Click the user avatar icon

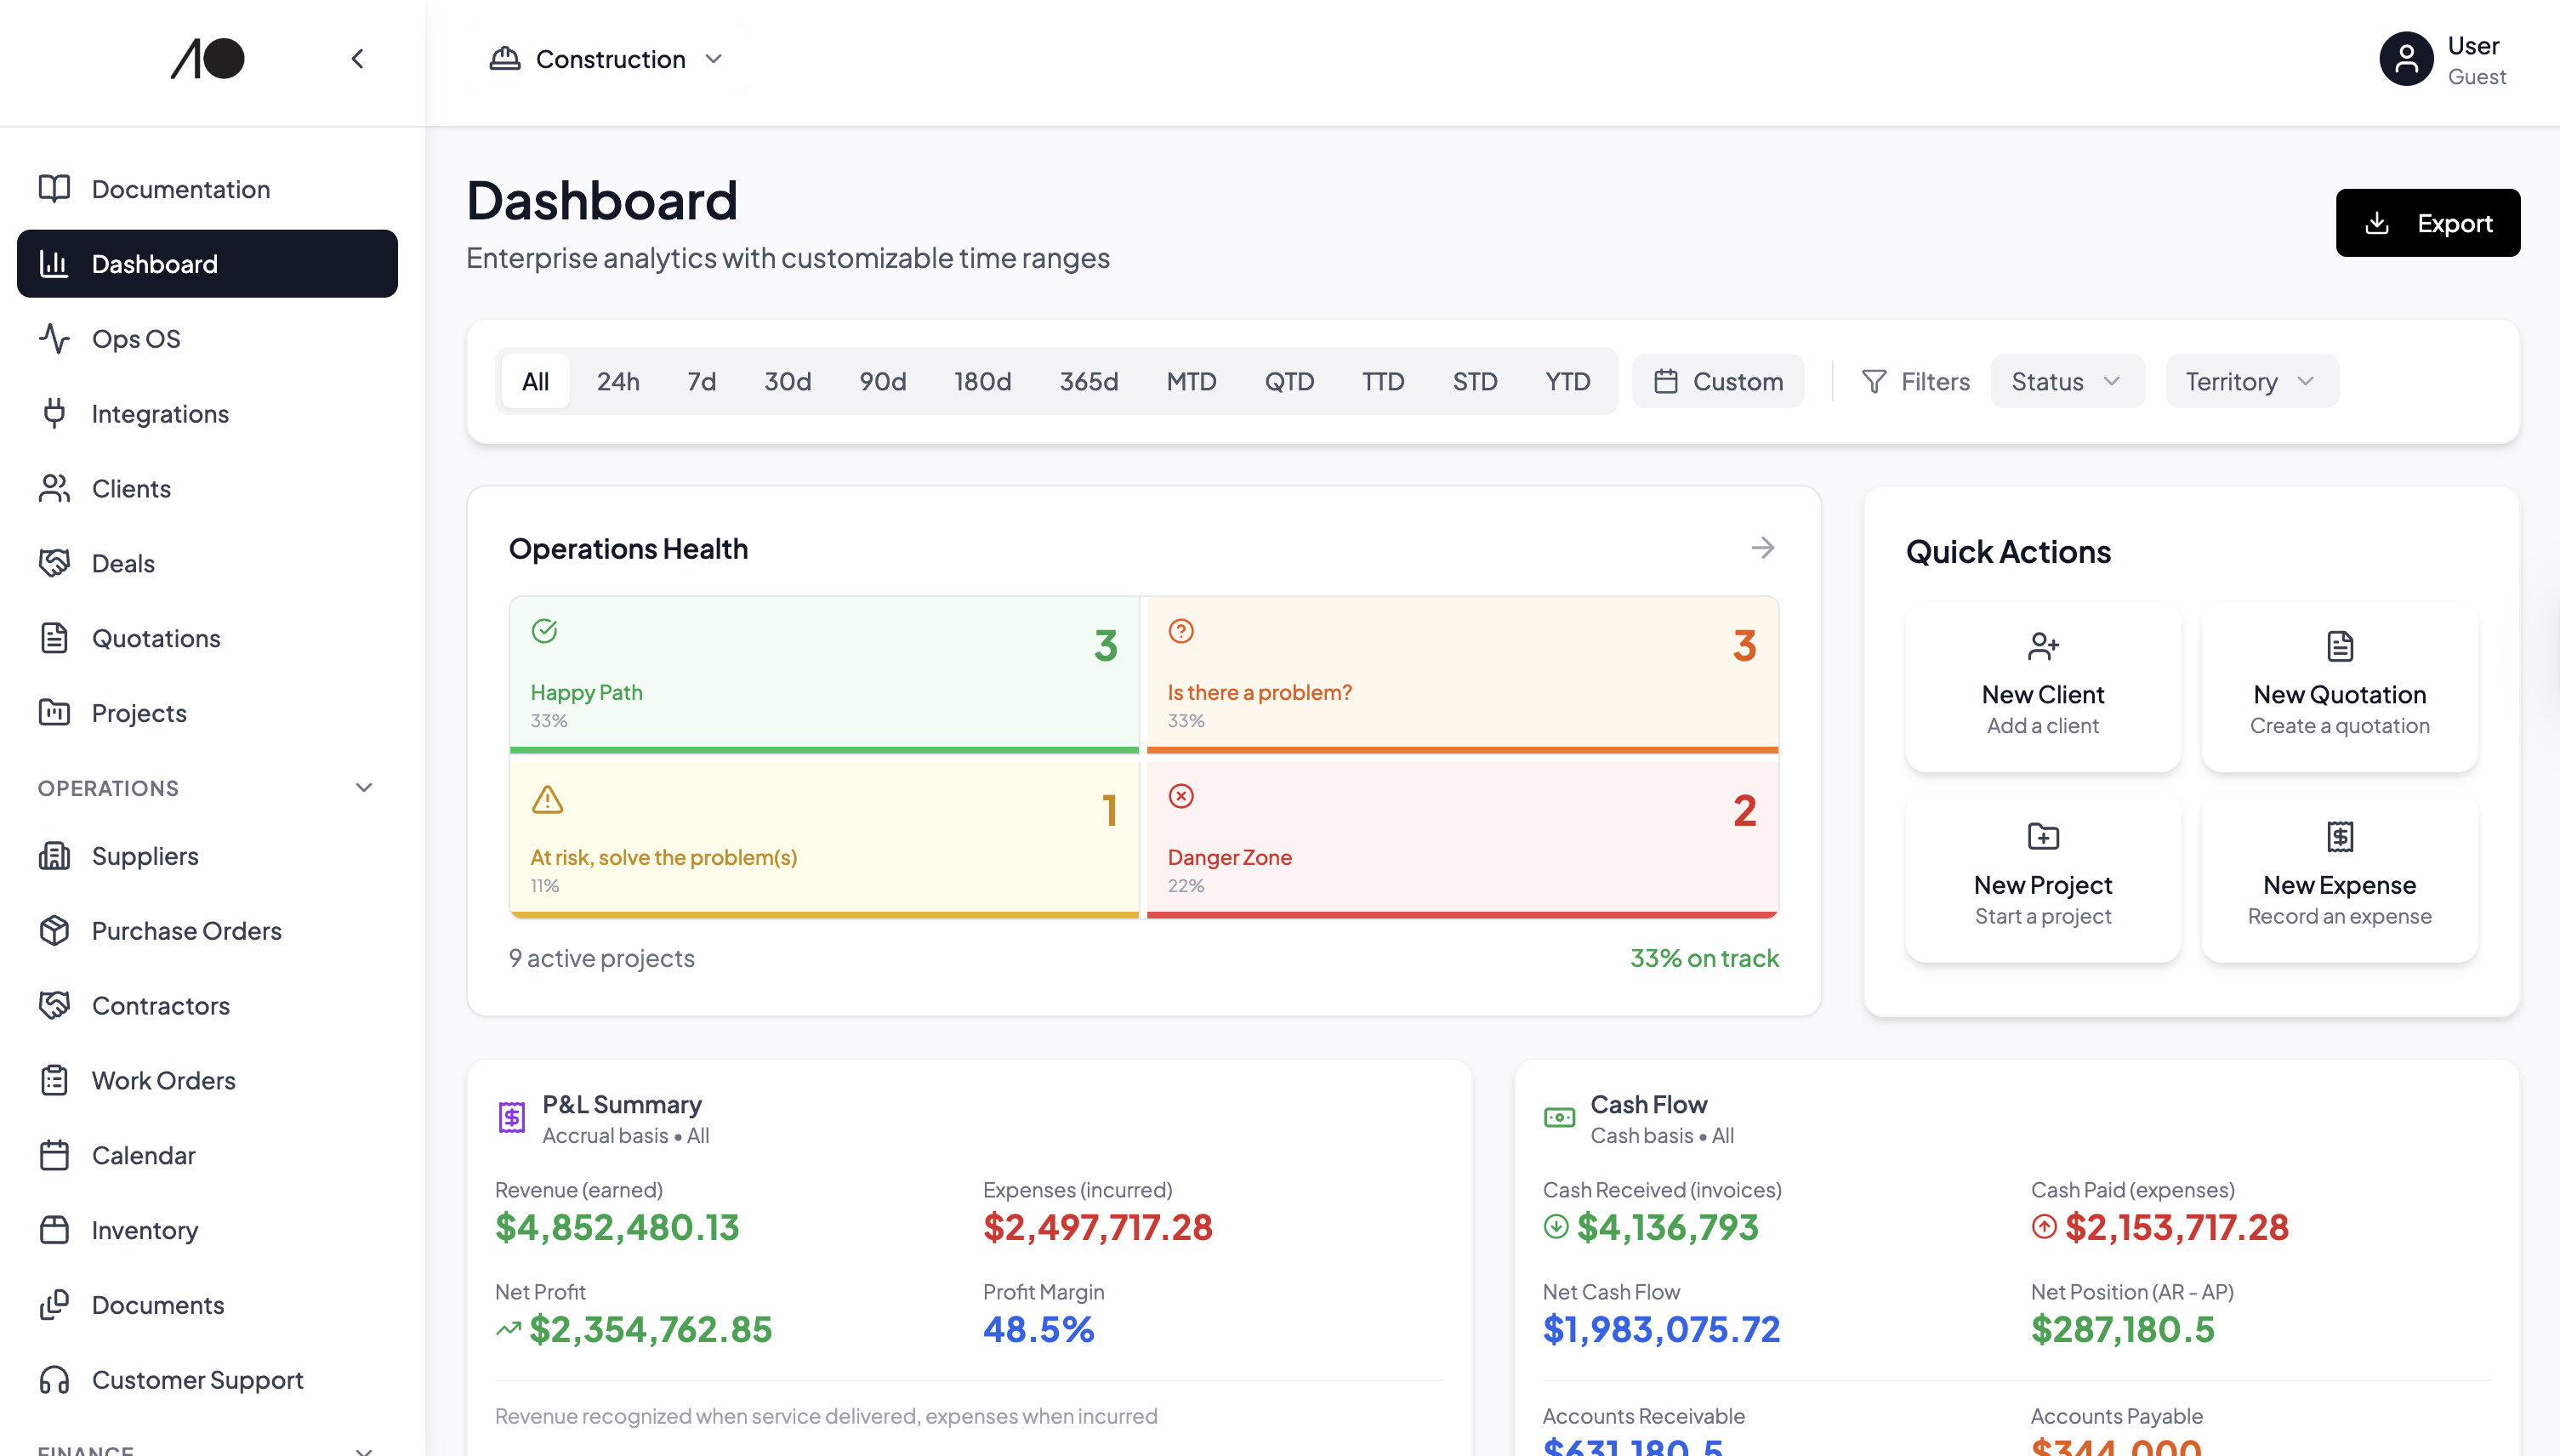tap(2405, 59)
